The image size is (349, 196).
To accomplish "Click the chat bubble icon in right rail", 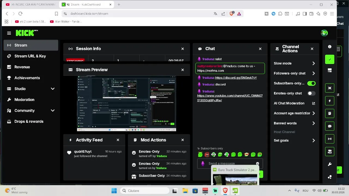I will click(330, 126).
